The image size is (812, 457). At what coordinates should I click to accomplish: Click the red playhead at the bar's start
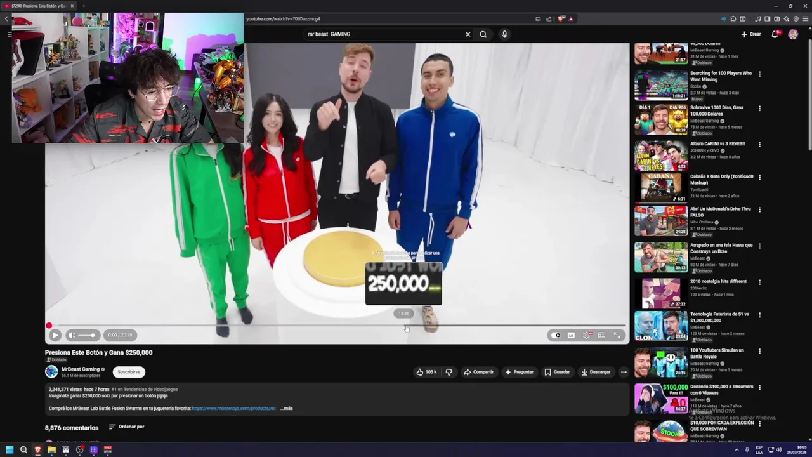click(x=49, y=326)
